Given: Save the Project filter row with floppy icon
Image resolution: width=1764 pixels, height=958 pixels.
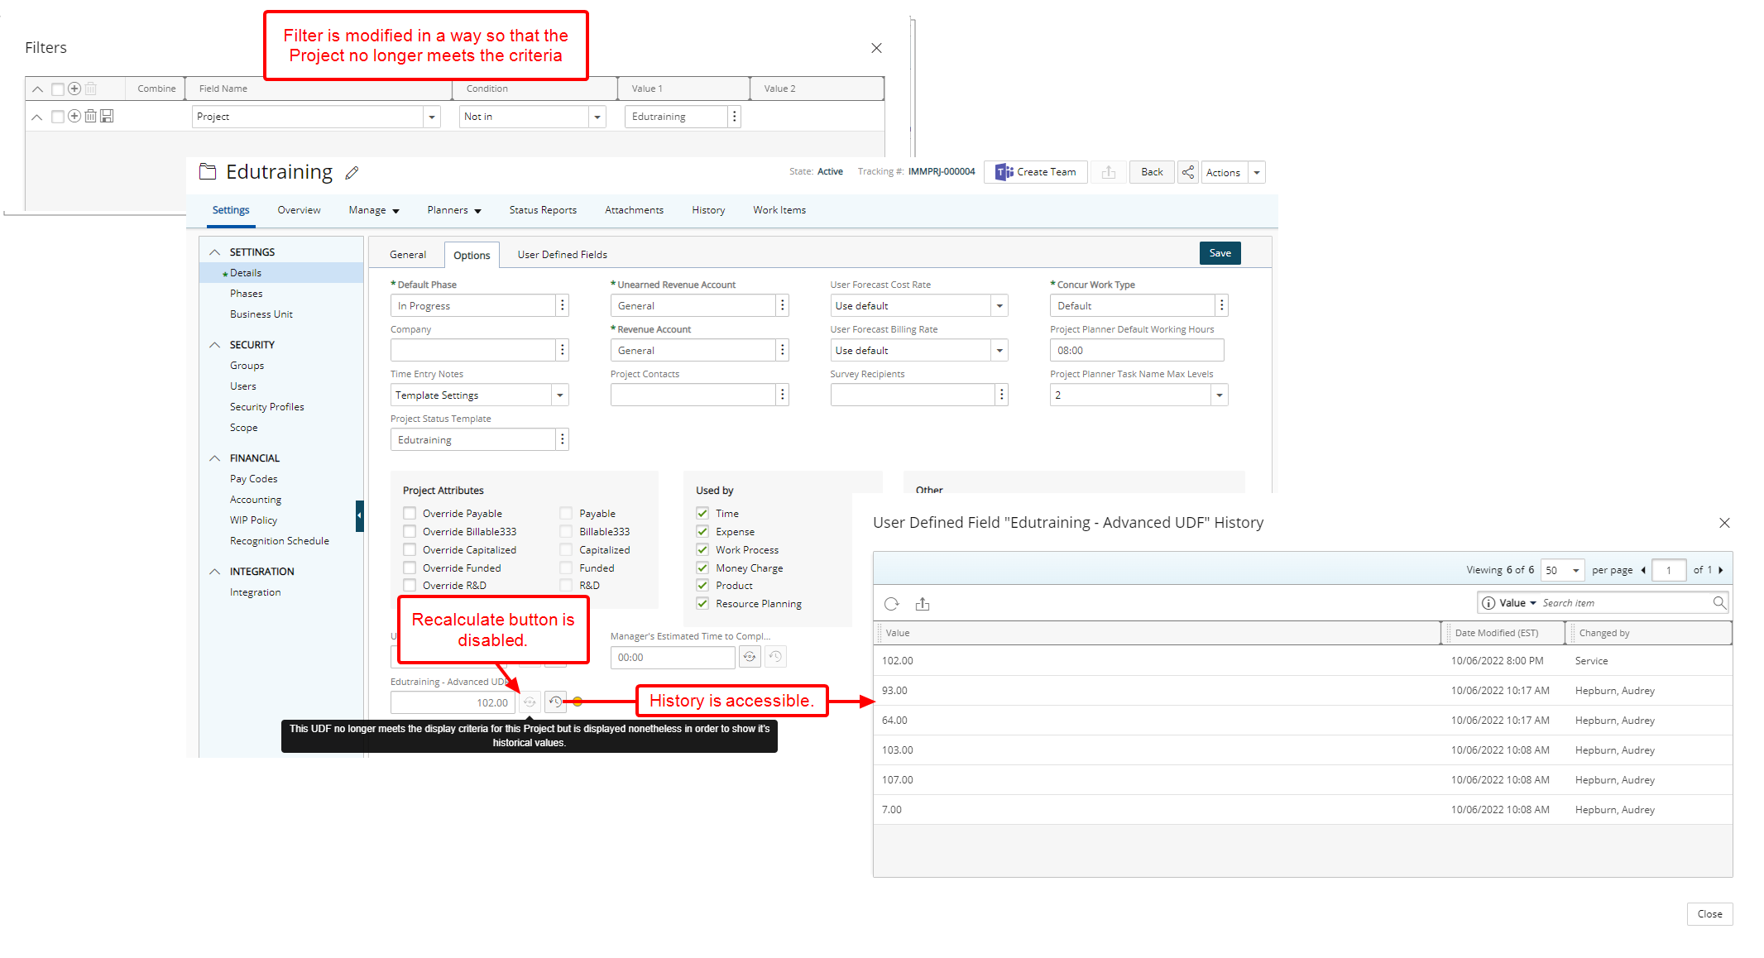Looking at the screenshot, I should (x=107, y=117).
